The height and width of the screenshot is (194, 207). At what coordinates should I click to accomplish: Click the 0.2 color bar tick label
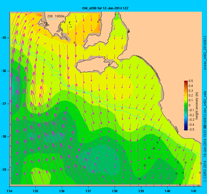[191, 95]
